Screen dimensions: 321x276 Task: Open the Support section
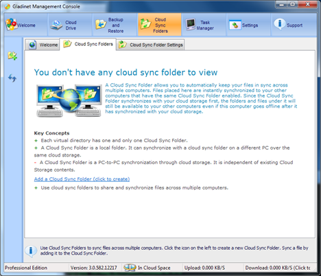[294, 25]
